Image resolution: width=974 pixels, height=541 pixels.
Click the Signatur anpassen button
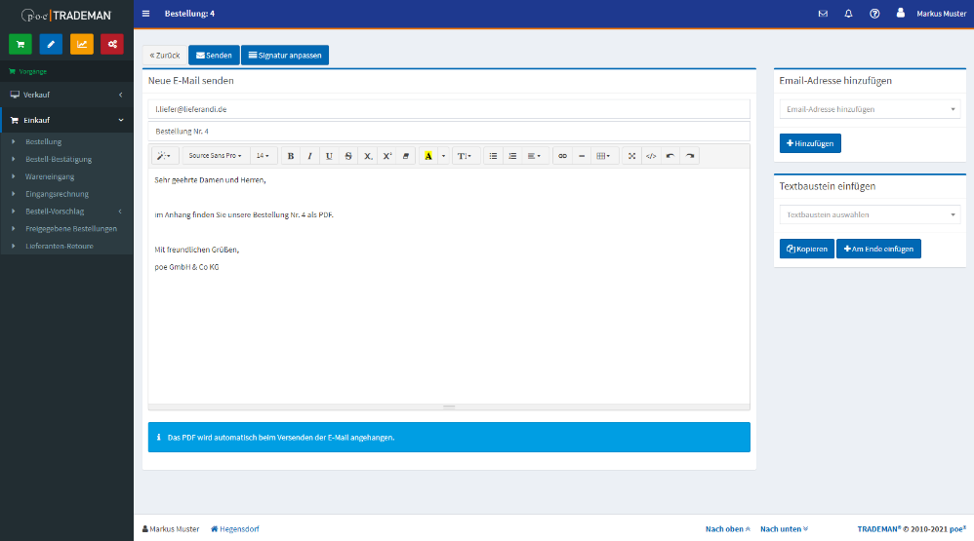[x=284, y=56]
